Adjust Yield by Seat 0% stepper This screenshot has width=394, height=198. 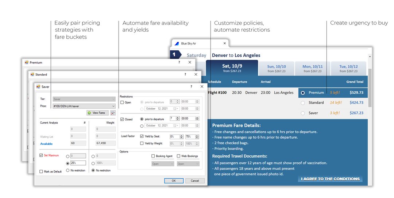(x=181, y=137)
